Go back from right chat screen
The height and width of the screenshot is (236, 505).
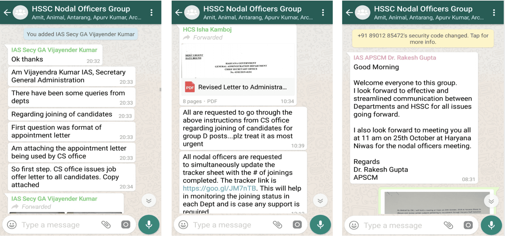(349, 12)
